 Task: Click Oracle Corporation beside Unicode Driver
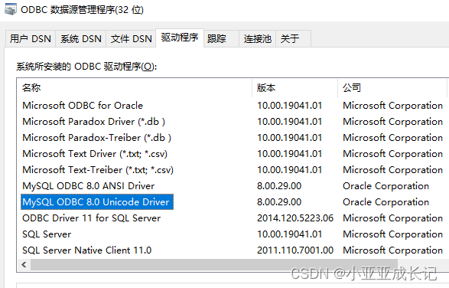coord(386,202)
